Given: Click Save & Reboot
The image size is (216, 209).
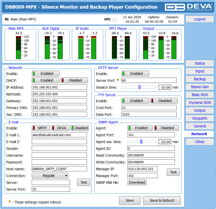Looking at the screenshot, I should tap(162, 200).
